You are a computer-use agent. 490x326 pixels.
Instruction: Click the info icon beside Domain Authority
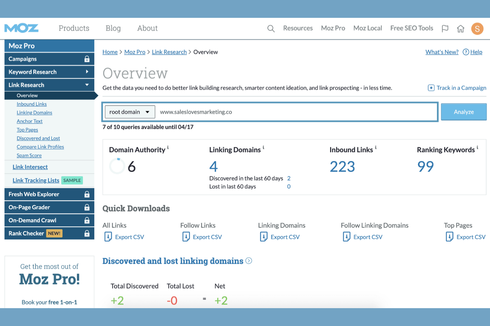(168, 148)
